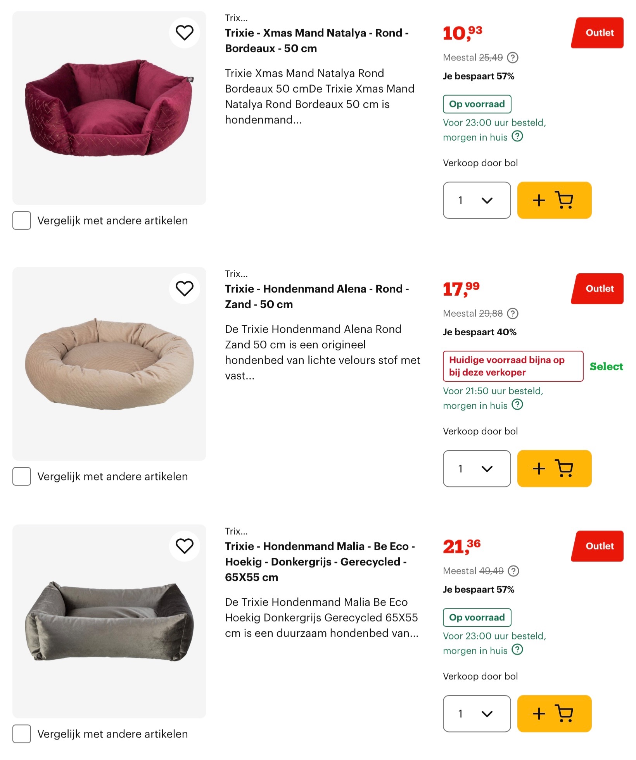View the bordeaux dog bed product image
The width and height of the screenshot is (636, 760).
(x=109, y=108)
